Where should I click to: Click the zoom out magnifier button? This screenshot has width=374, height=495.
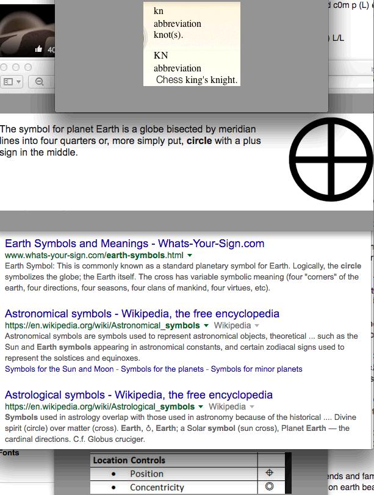[x=40, y=82]
